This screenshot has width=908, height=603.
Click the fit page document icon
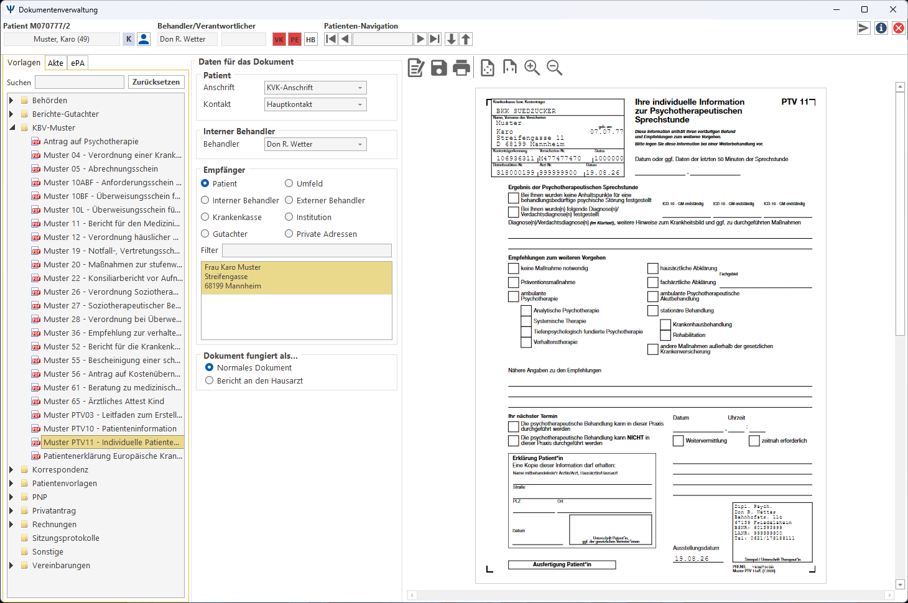pyautogui.click(x=488, y=68)
